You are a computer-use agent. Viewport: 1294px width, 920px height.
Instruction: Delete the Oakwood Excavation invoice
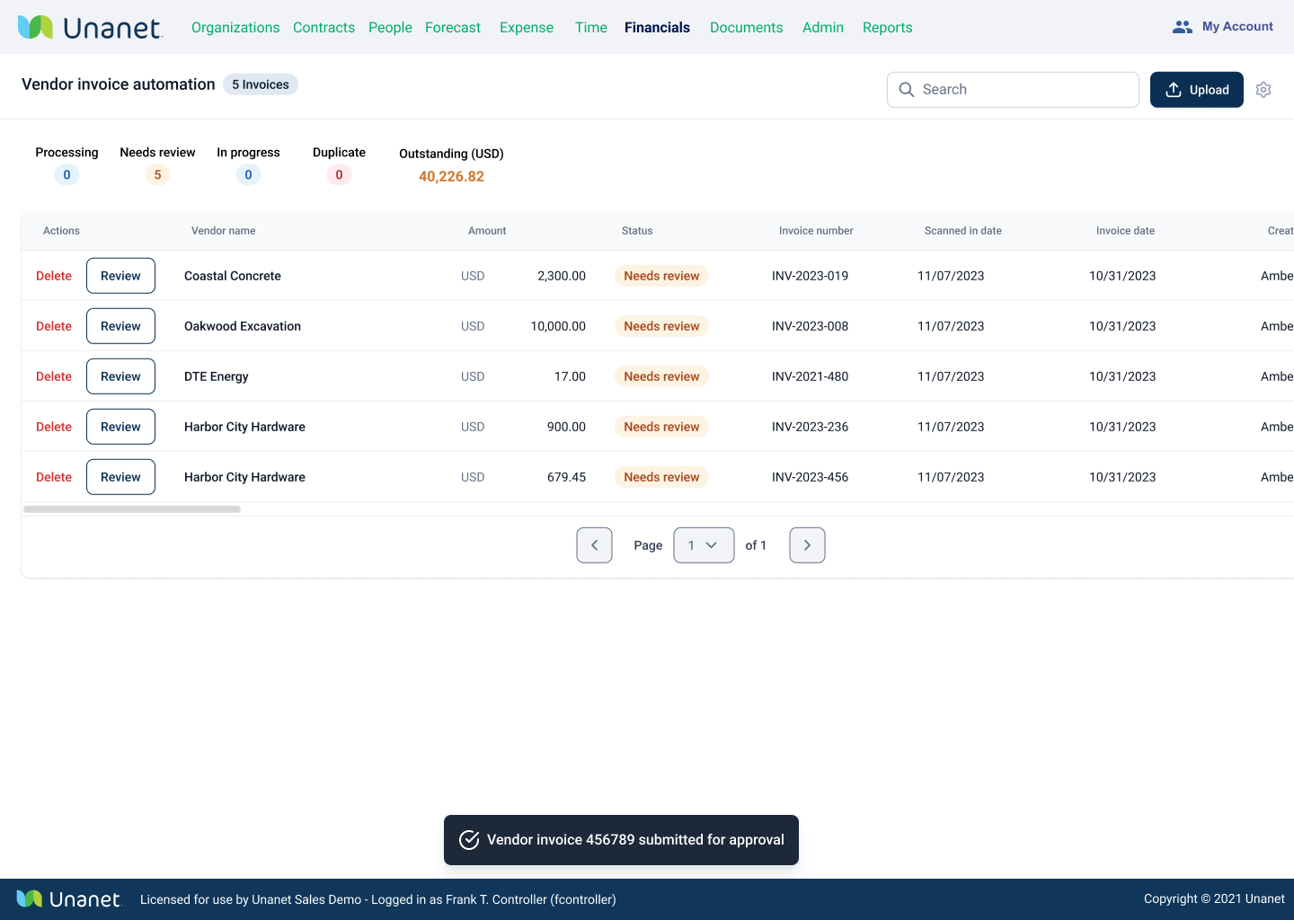[x=54, y=326]
